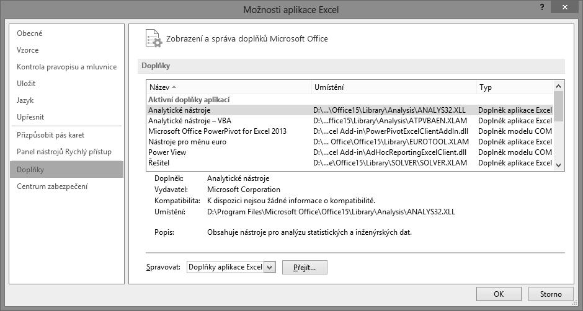
Task: Click the Přejít... button
Action: click(x=305, y=268)
